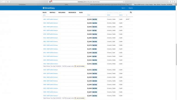Open the $3,019 Franklin Avenue listing
The image size is (177, 100).
click(50, 30)
